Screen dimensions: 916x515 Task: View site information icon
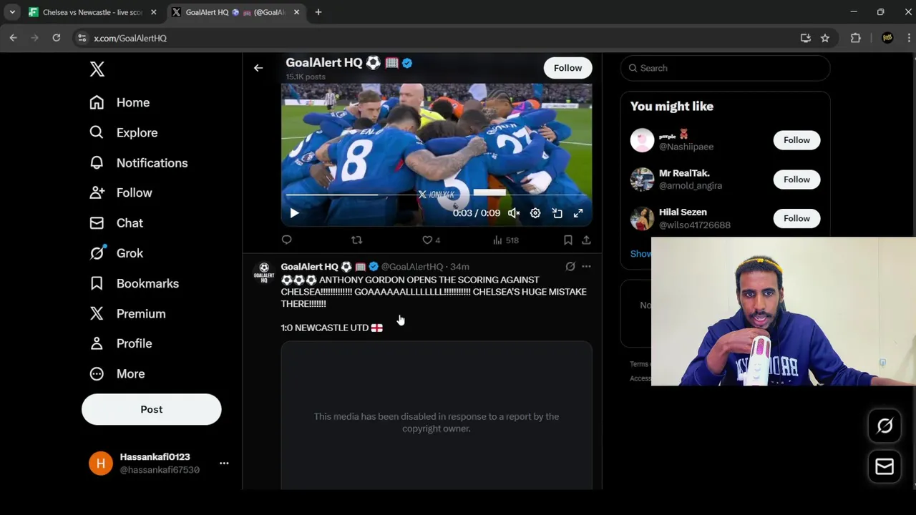coord(82,38)
